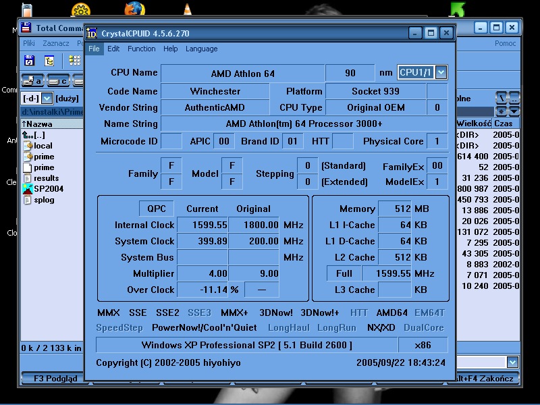This screenshot has width=540, height=405.
Task: Click the Vendor String field 'AuthenticAMD'
Action: (x=215, y=107)
